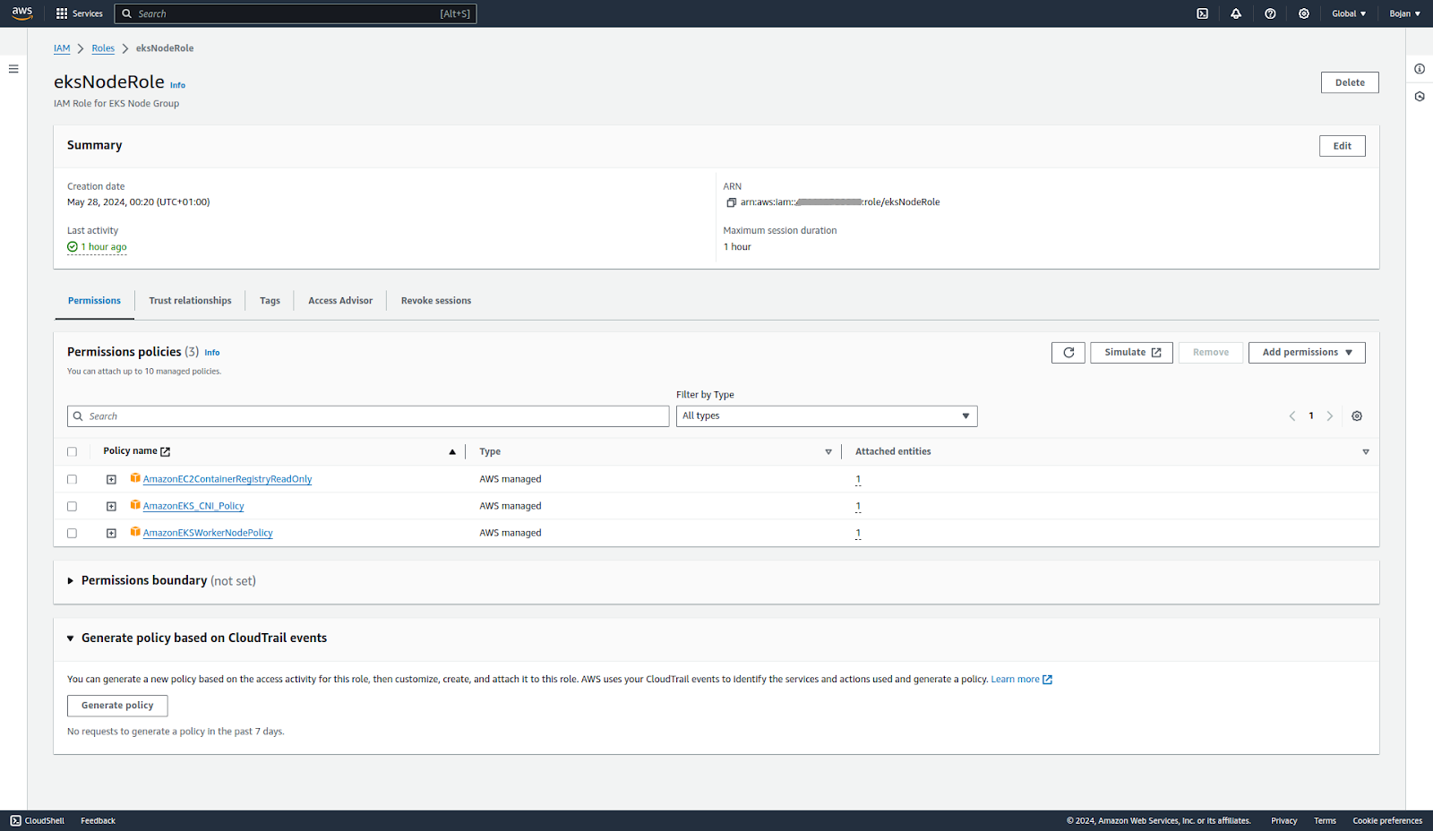Open the Global region selector
The width and height of the screenshot is (1433, 831).
1349,13
